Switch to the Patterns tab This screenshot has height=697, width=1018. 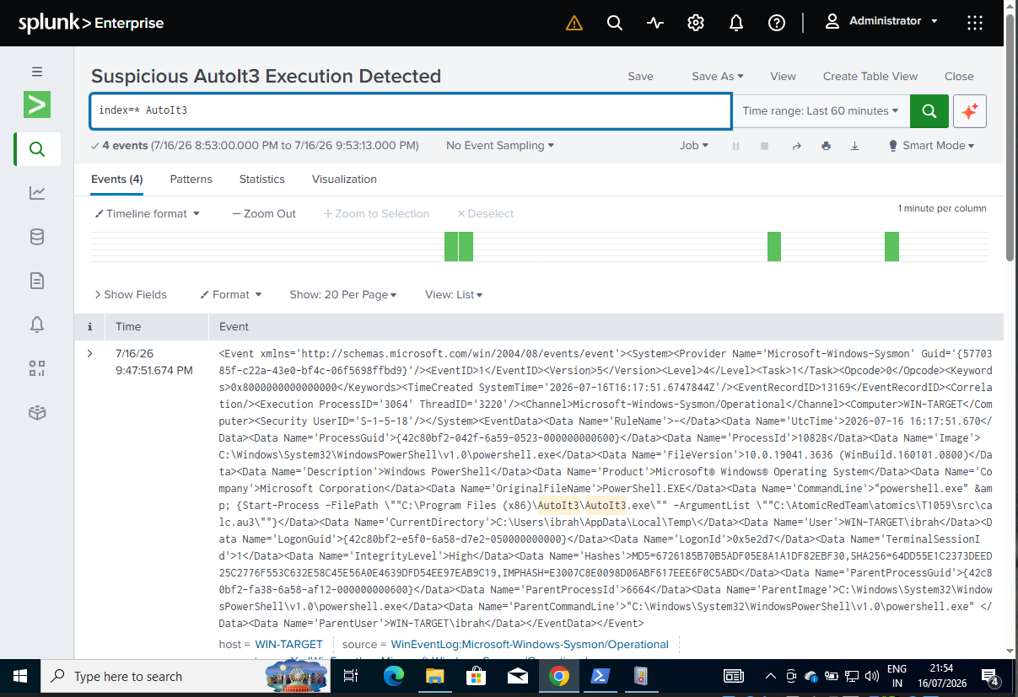click(191, 180)
